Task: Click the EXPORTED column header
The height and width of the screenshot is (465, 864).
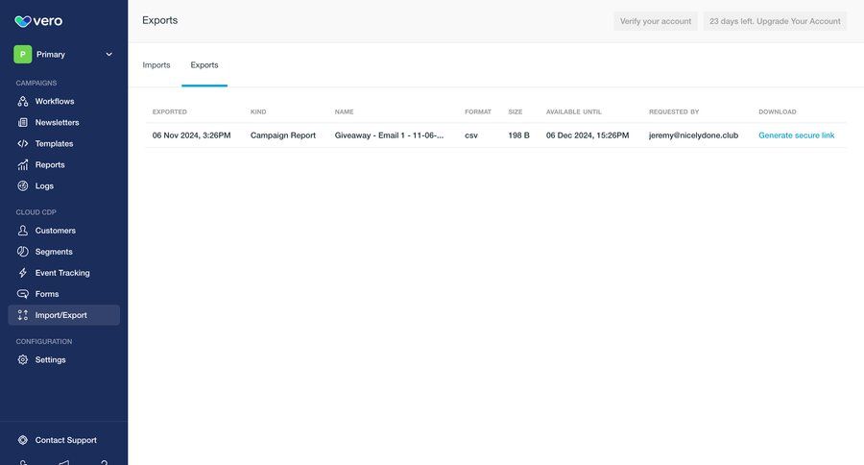Action: click(170, 112)
